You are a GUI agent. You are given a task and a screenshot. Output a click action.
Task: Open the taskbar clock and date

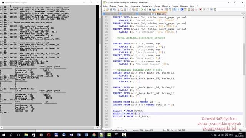pos(239,135)
